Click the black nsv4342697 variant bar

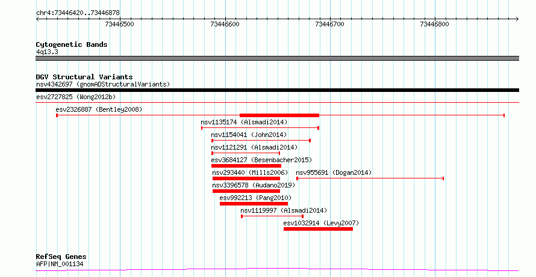click(277, 90)
